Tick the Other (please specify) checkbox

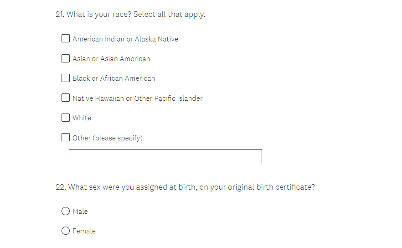(66, 137)
